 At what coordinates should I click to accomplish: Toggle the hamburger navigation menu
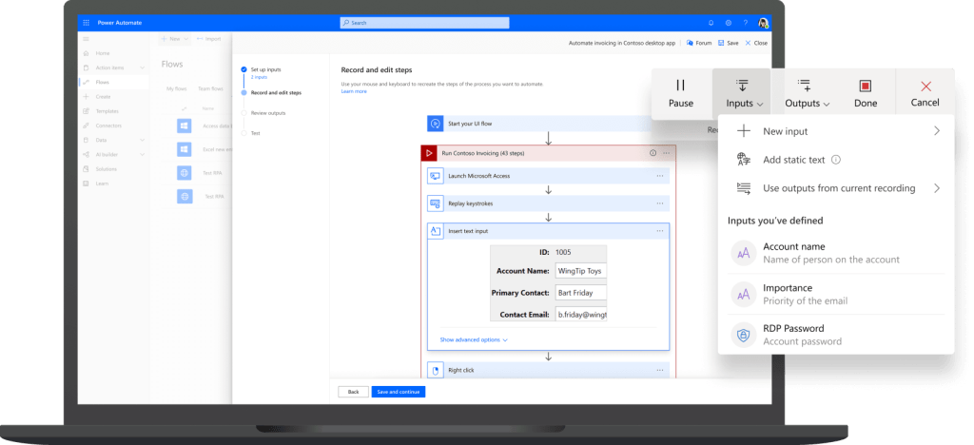coord(86,39)
